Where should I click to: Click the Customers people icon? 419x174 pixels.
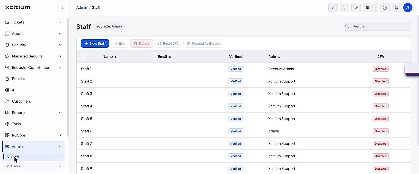click(x=7, y=101)
